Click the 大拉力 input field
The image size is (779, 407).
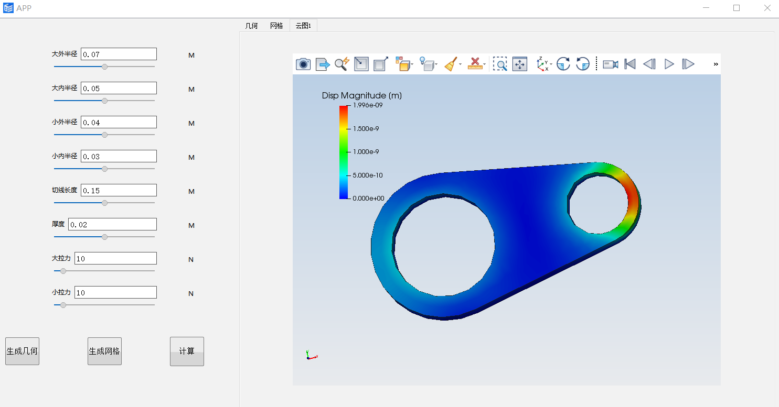[116, 258]
